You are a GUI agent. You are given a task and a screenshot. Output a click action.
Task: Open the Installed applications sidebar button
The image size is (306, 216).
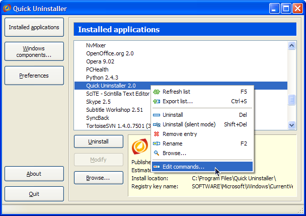coord(34,27)
